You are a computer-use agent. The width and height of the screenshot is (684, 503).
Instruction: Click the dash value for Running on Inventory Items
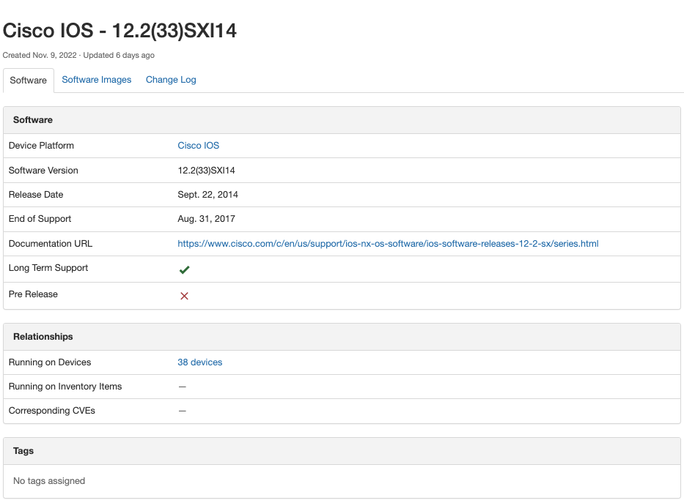183,387
